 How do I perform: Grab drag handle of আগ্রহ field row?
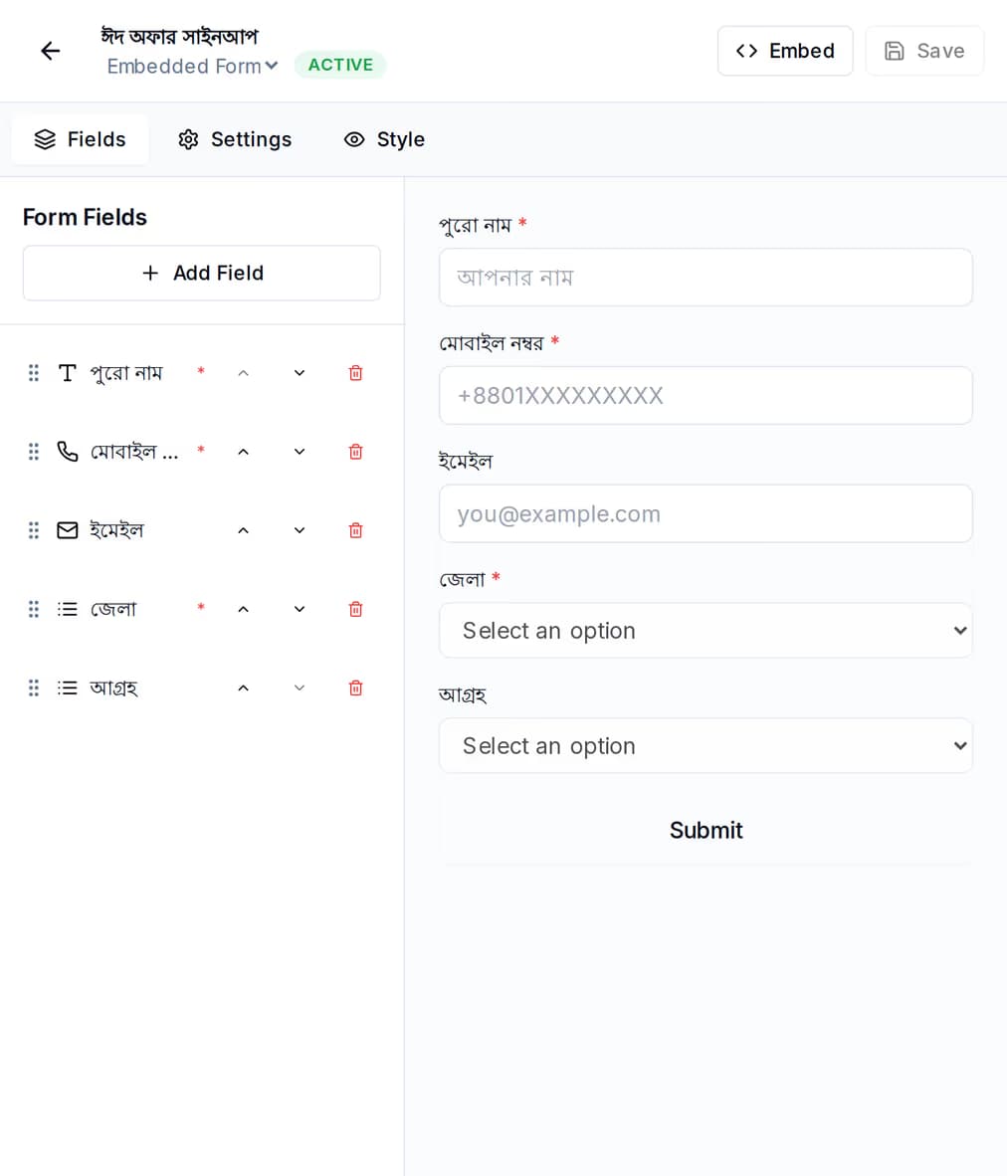34,687
